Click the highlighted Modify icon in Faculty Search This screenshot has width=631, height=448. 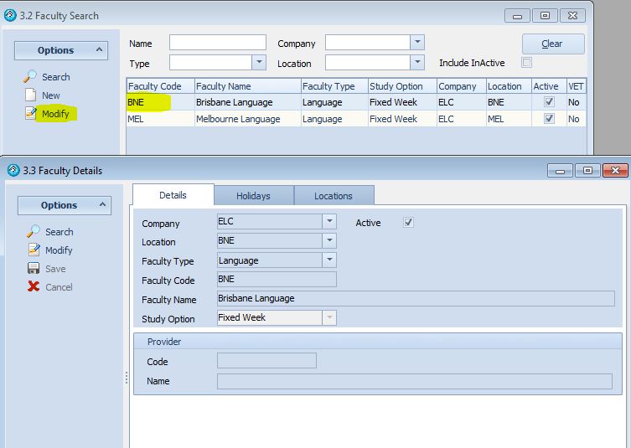31,113
